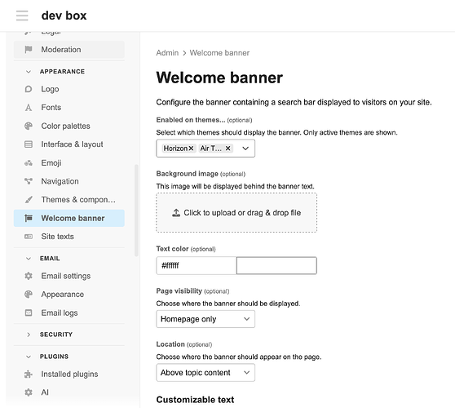Open Installed plugins link
This screenshot has width=455, height=408.
(69, 375)
